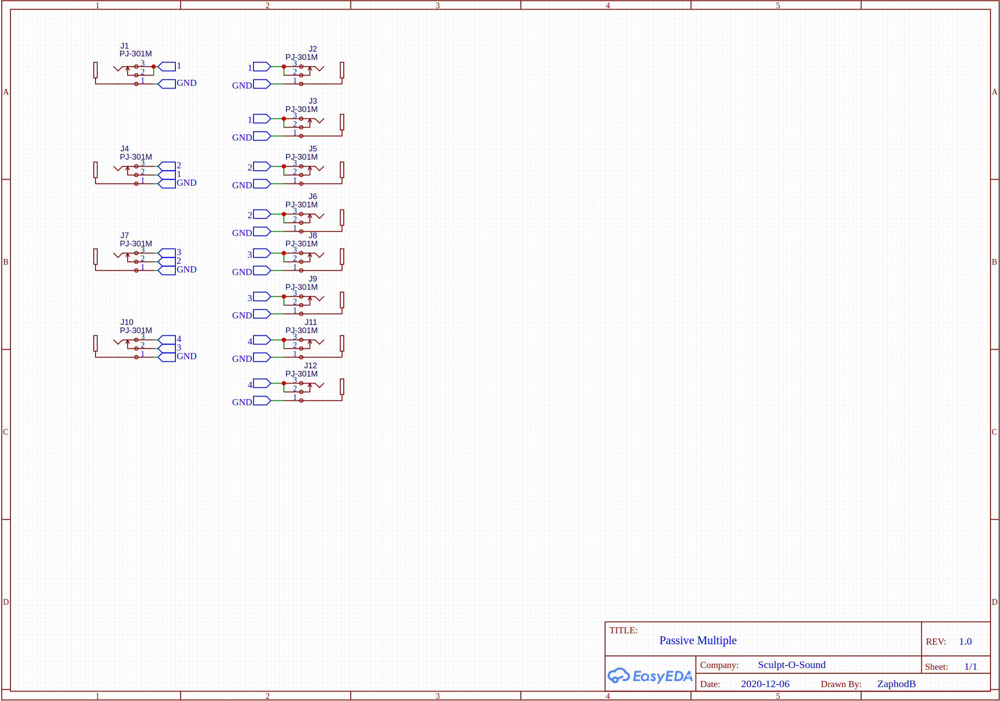This screenshot has height=701, width=1000.
Task: Select the GND net port left of J9
Action: tap(262, 314)
